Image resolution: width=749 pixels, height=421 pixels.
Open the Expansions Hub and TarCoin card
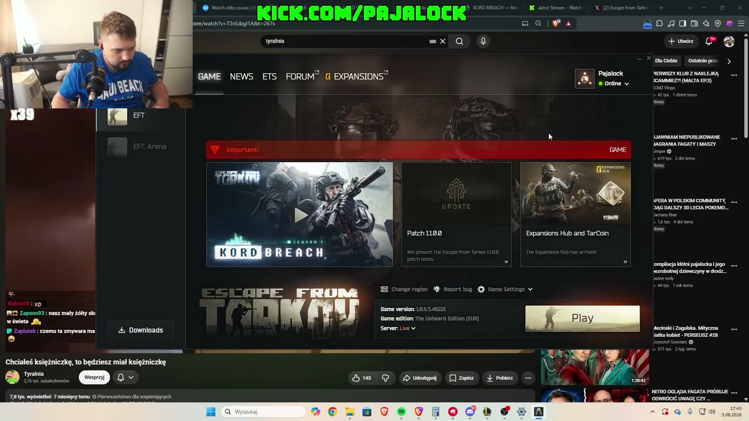coord(575,215)
